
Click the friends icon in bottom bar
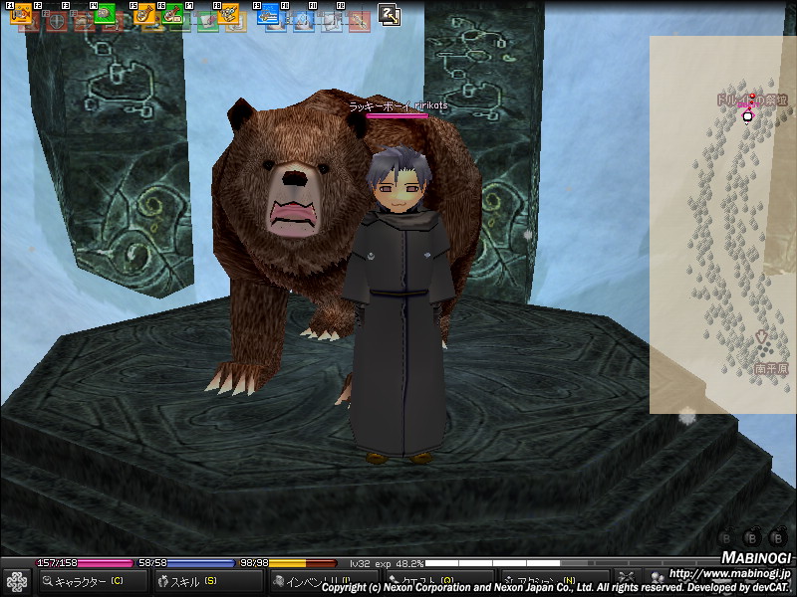[658, 580]
